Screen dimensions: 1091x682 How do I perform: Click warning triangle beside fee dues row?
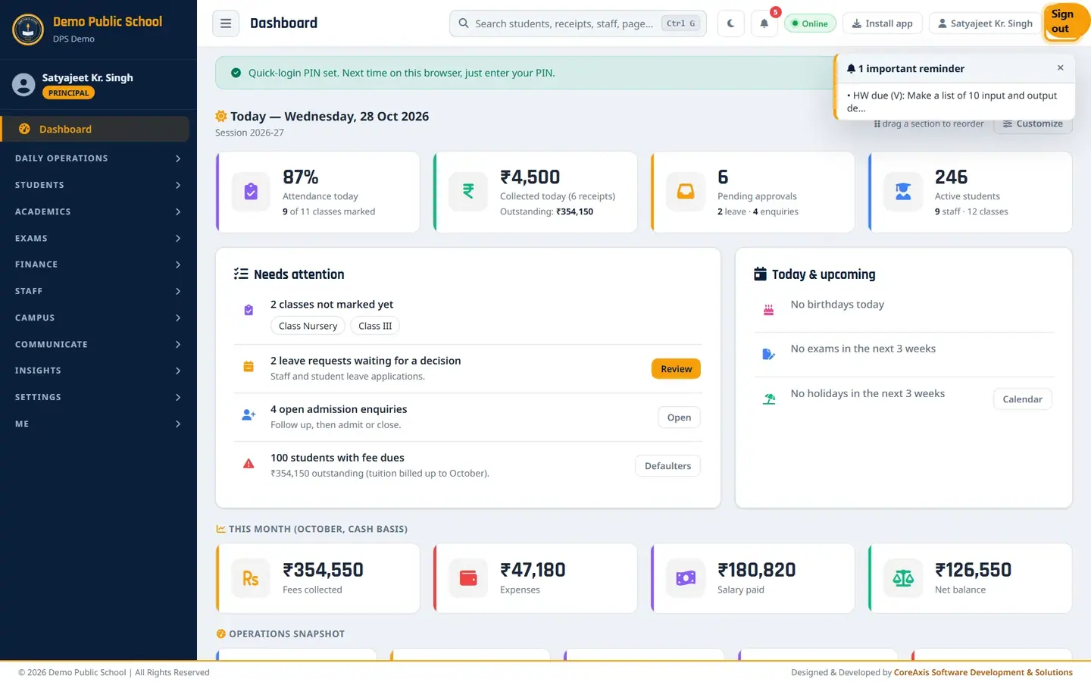coord(249,464)
